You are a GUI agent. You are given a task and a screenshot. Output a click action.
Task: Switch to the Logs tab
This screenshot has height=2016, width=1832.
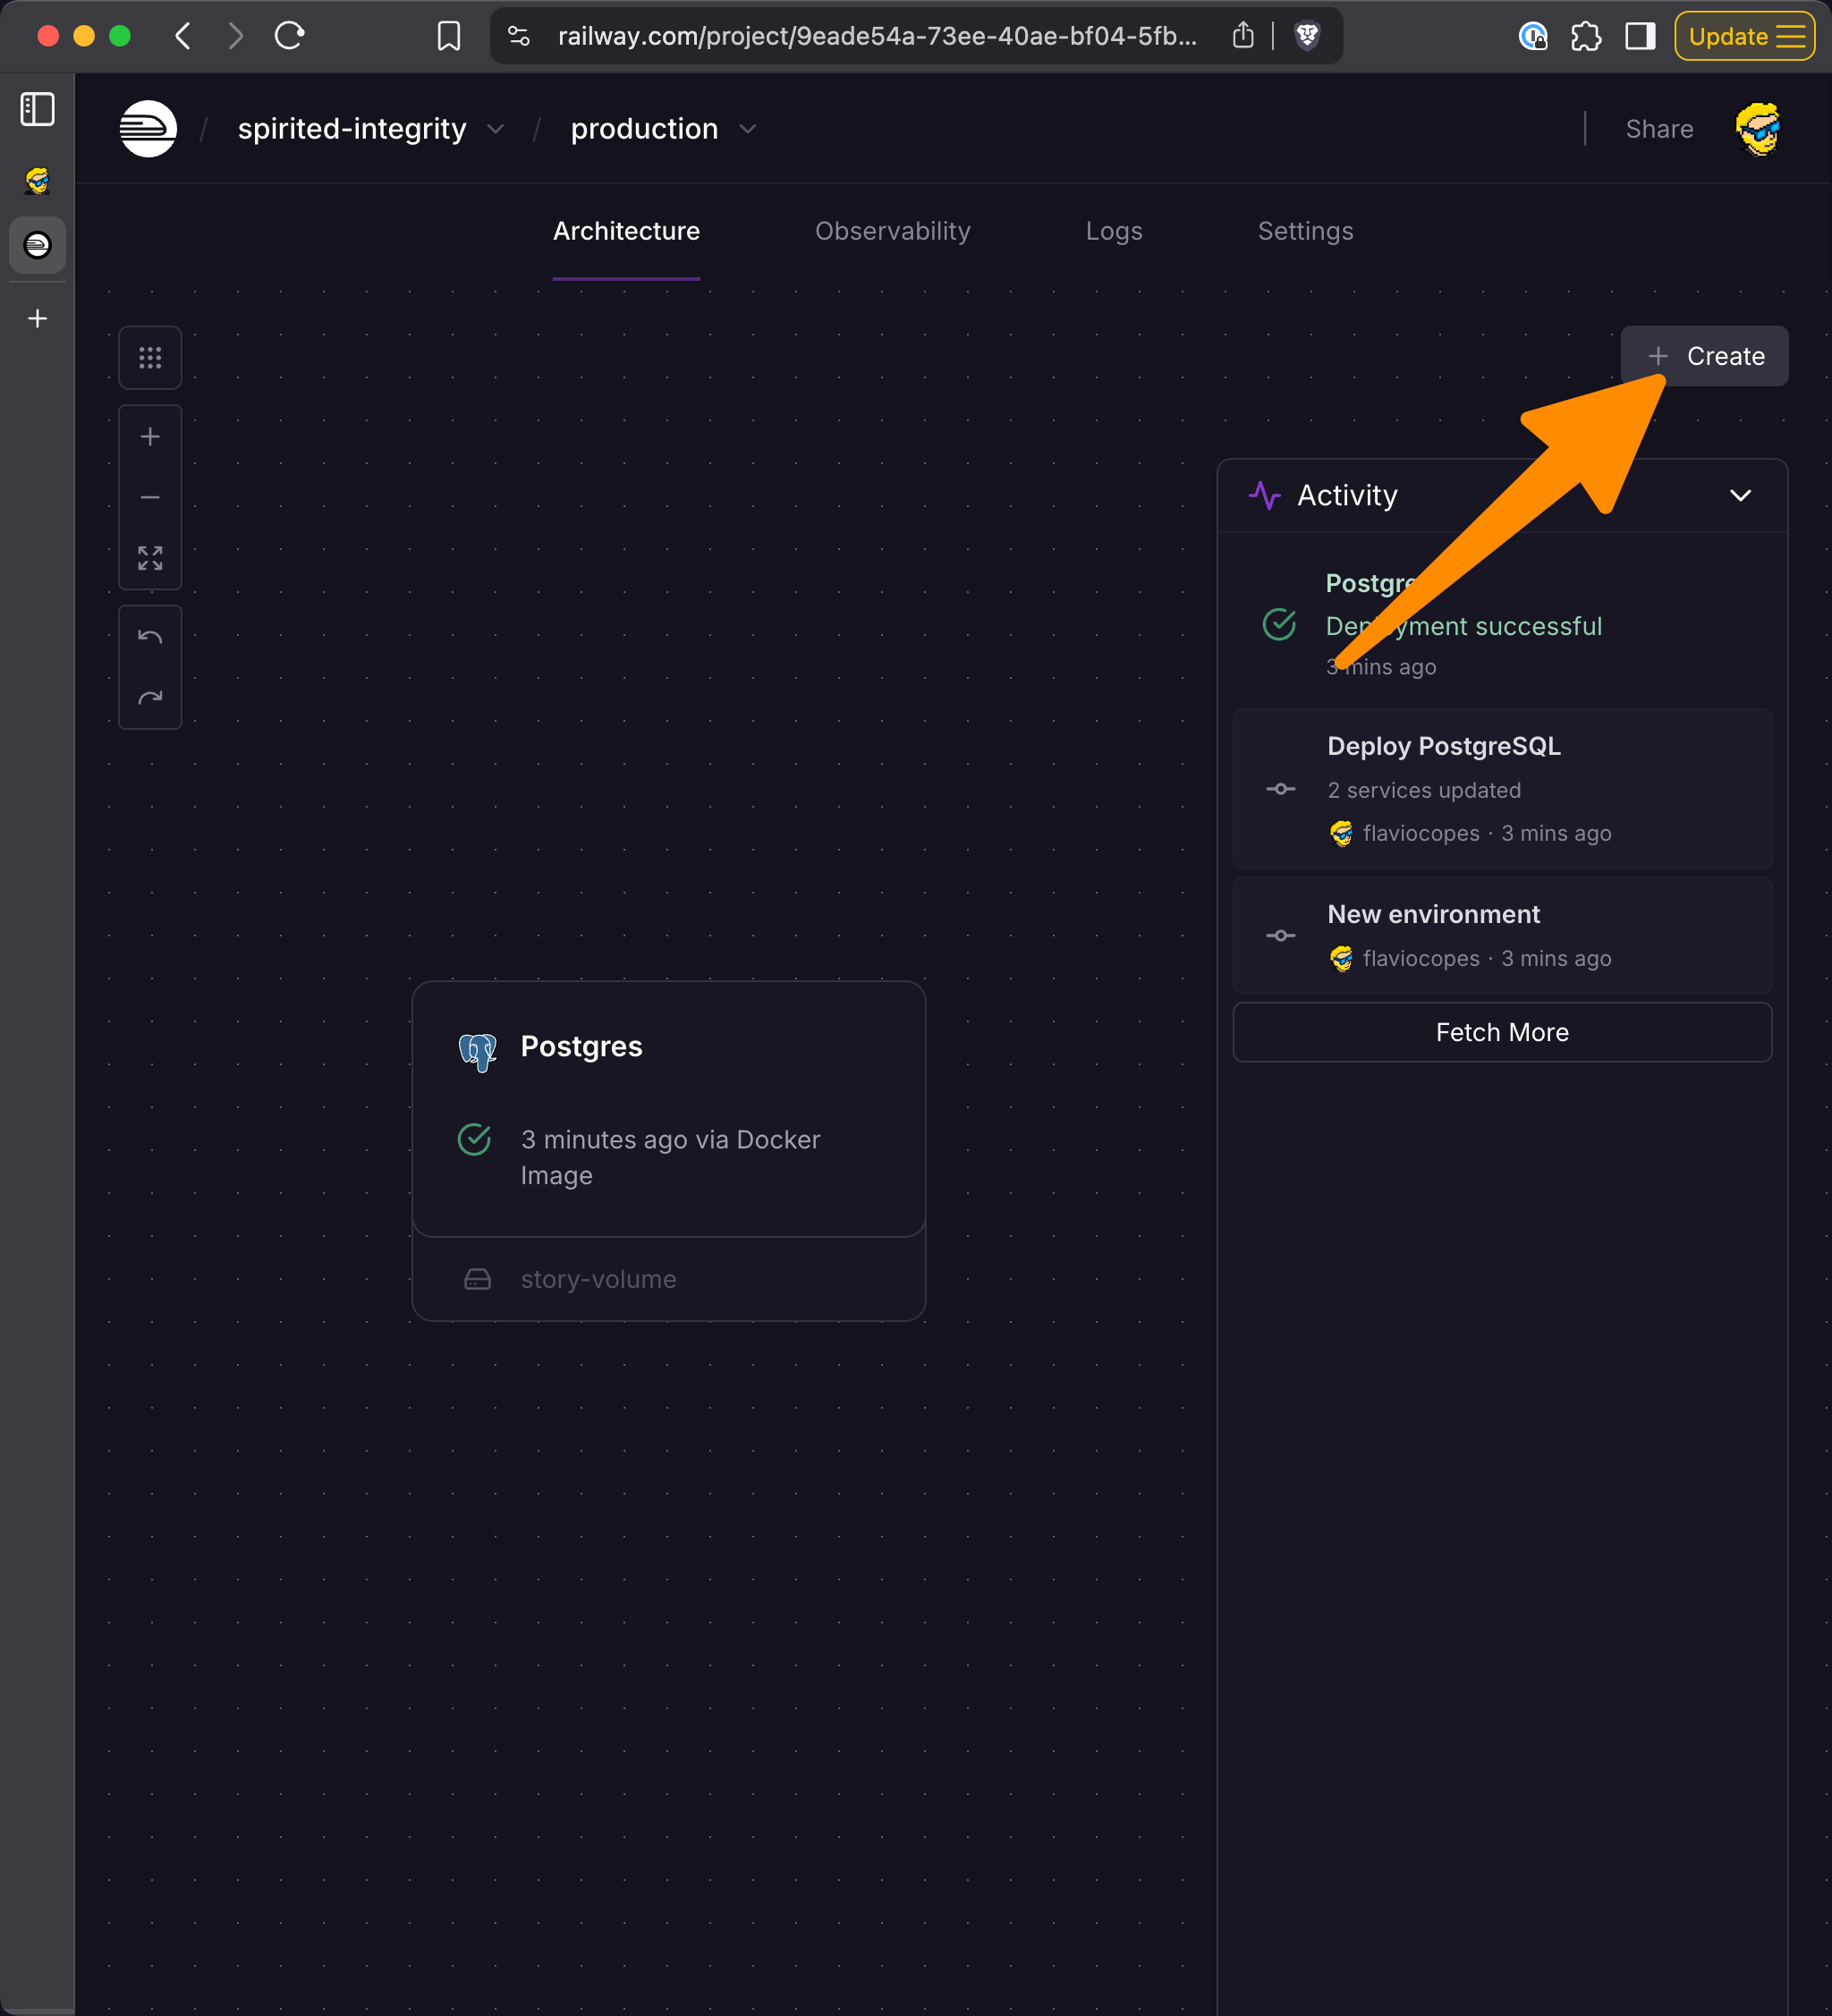tap(1113, 231)
